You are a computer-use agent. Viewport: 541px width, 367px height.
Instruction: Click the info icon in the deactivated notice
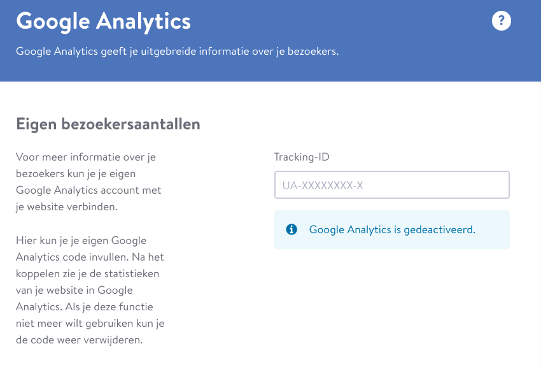coord(292,229)
